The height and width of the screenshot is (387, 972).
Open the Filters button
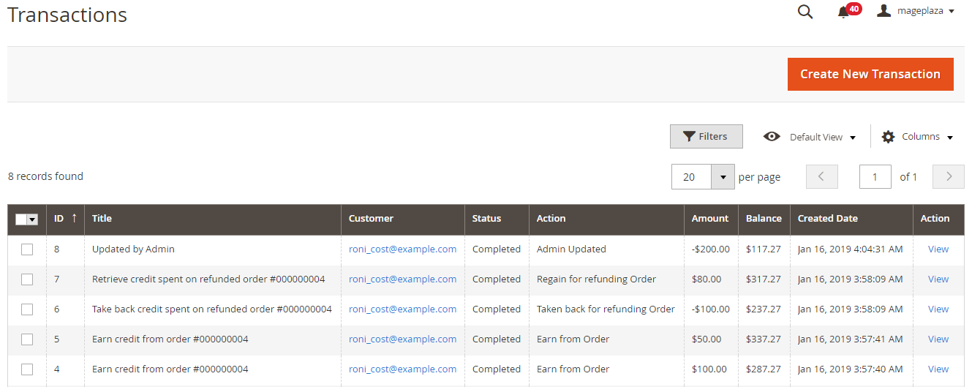(x=706, y=136)
